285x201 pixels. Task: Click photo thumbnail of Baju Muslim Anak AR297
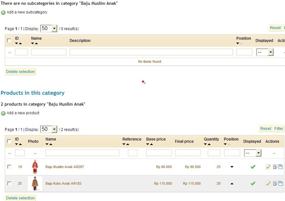click(35, 167)
